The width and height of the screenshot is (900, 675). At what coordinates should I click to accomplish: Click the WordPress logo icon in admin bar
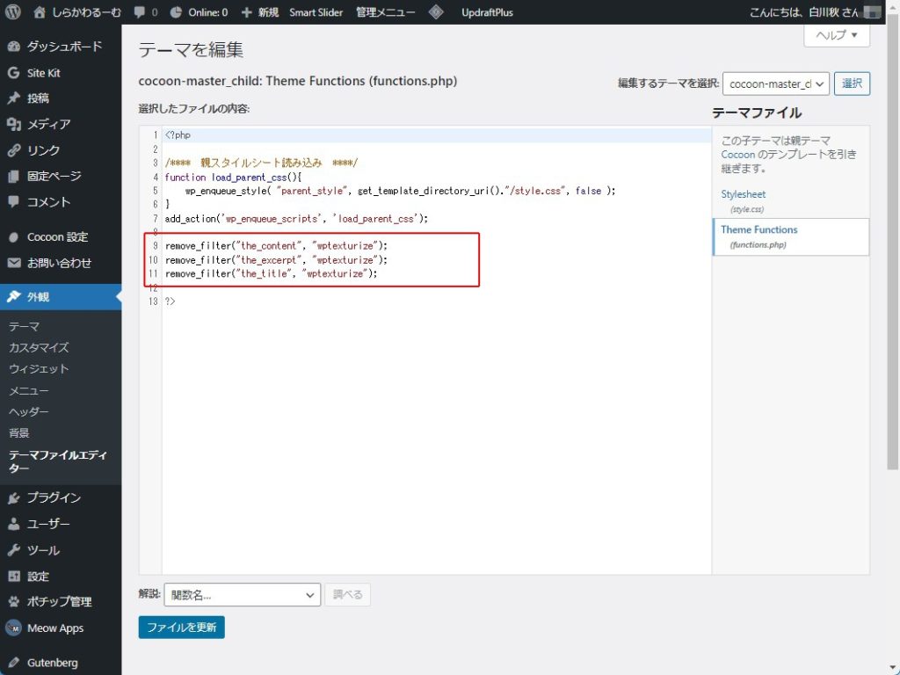coord(12,12)
